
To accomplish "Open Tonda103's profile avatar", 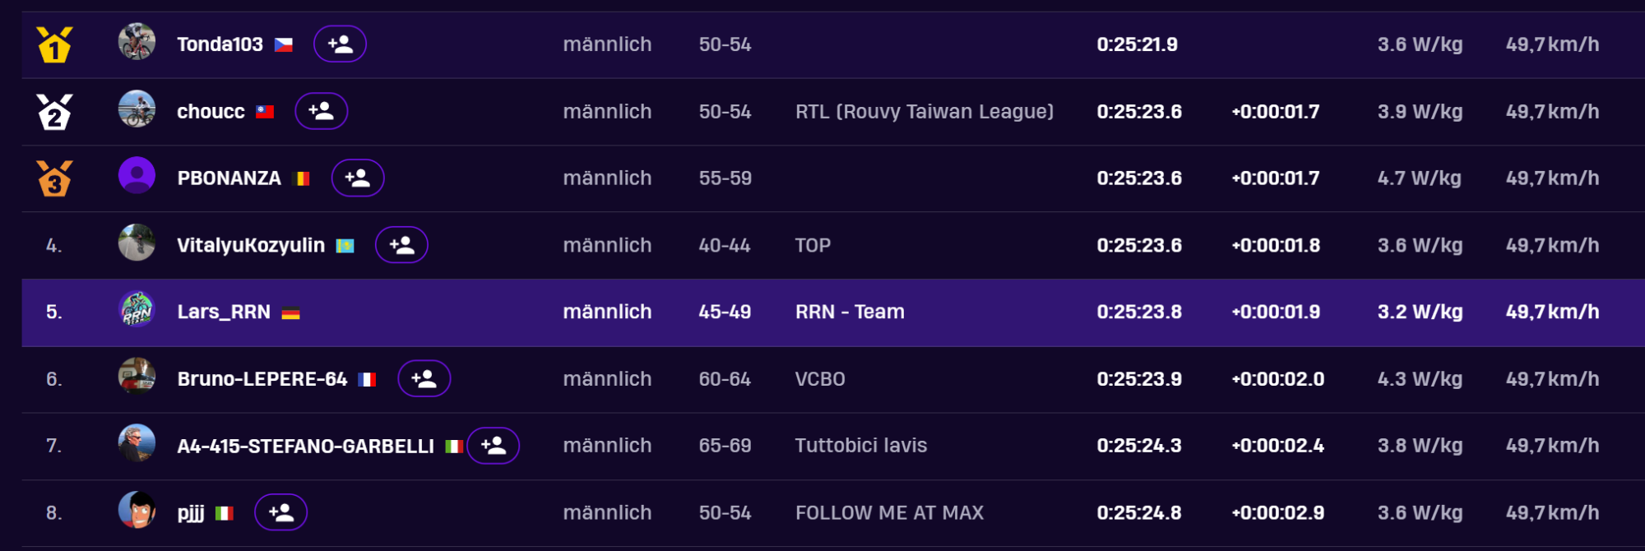I will coord(137,42).
